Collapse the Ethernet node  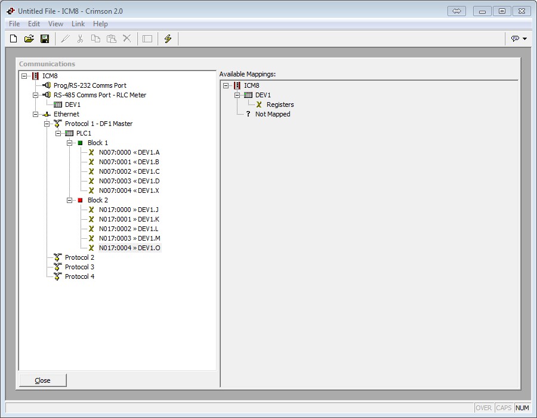coord(35,115)
